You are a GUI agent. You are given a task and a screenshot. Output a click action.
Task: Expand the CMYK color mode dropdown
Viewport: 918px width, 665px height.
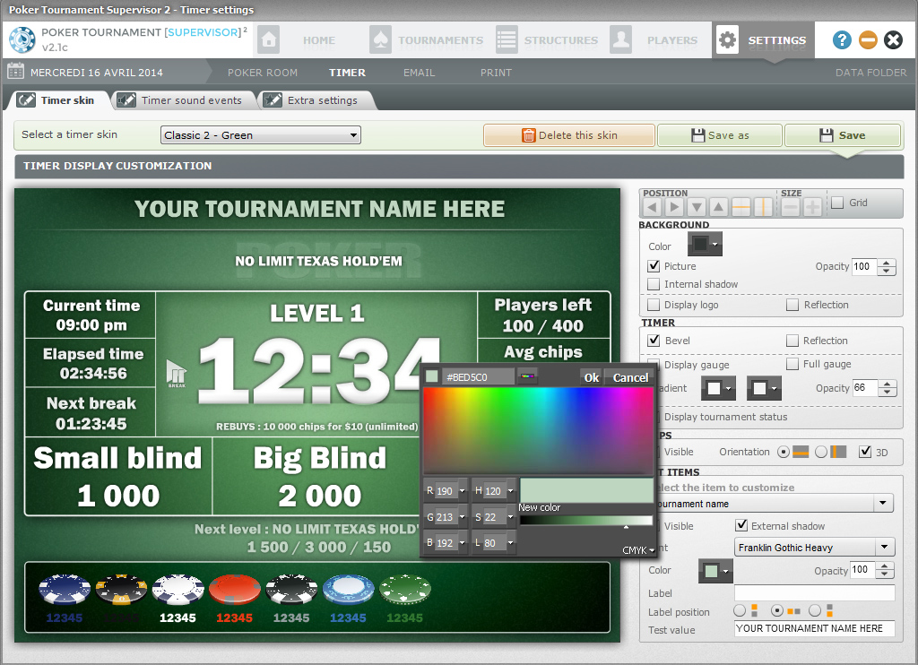point(638,550)
